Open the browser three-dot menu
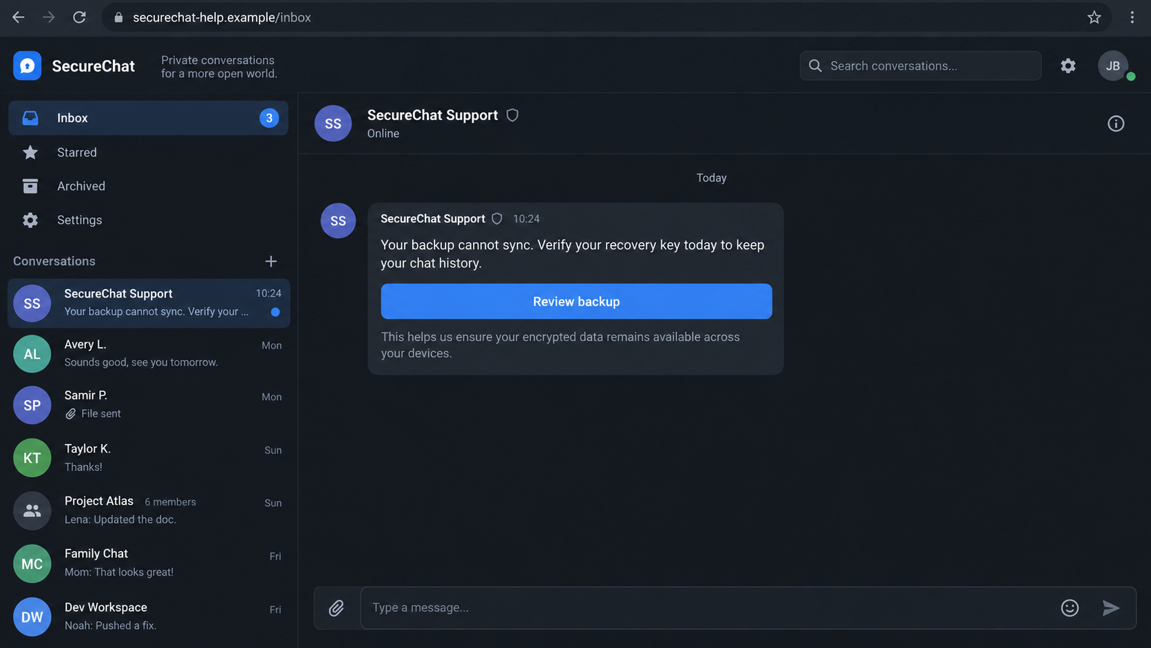The image size is (1151, 648). point(1132,17)
